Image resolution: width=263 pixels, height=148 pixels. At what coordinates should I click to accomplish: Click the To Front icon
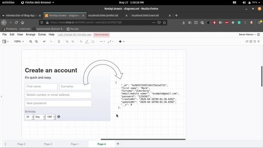[67, 42]
